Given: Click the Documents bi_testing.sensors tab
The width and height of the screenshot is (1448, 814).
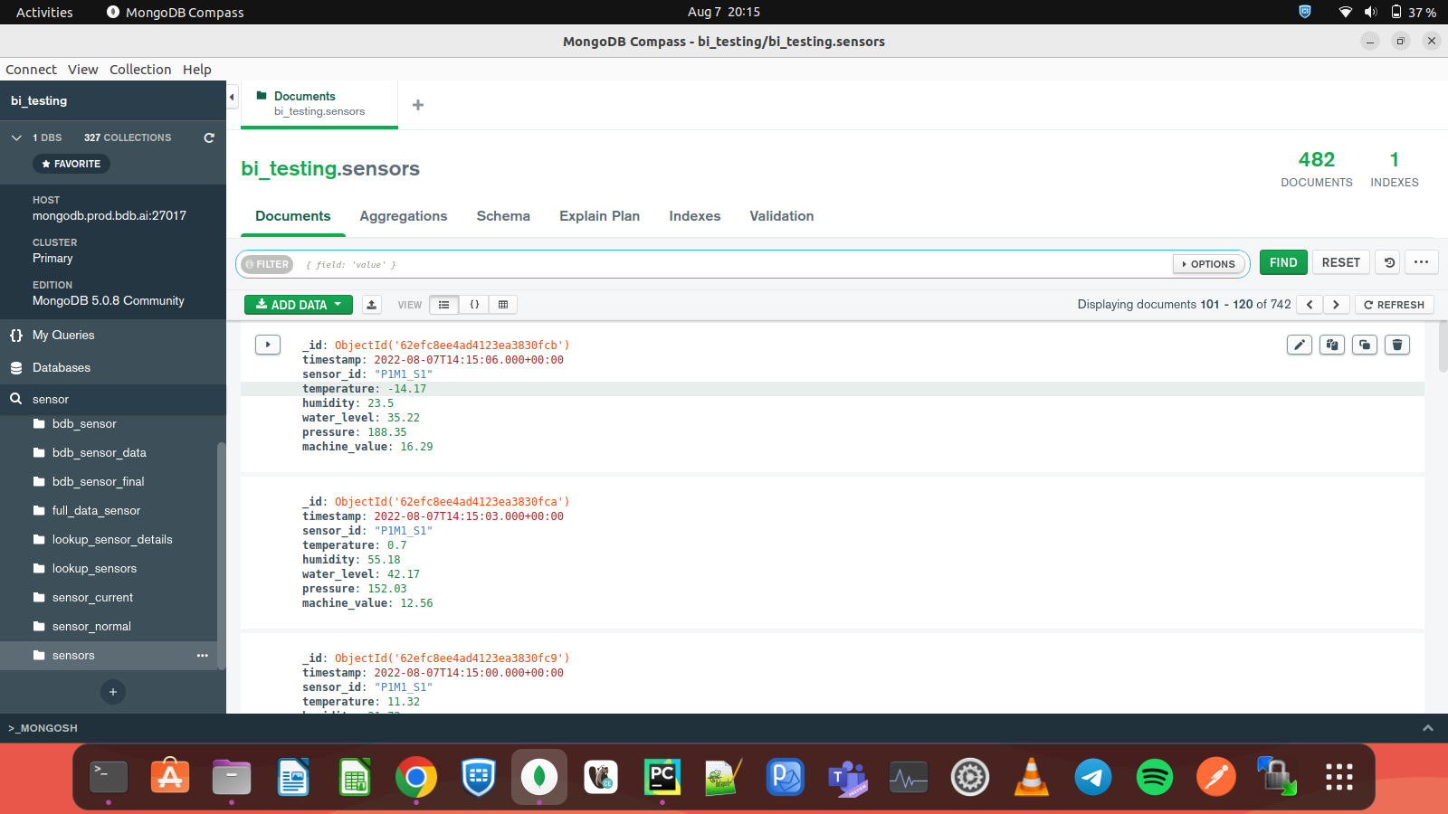Looking at the screenshot, I should coord(319,104).
